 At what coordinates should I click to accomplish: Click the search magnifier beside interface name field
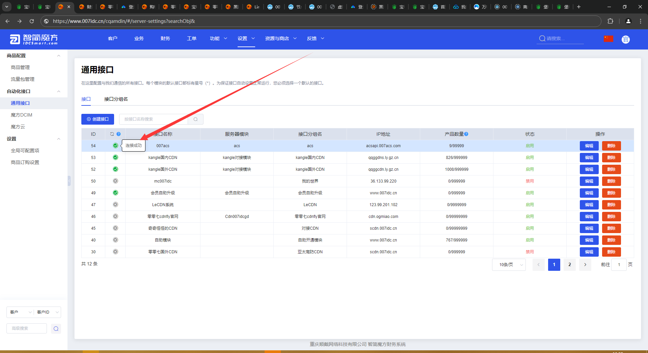tap(195, 119)
